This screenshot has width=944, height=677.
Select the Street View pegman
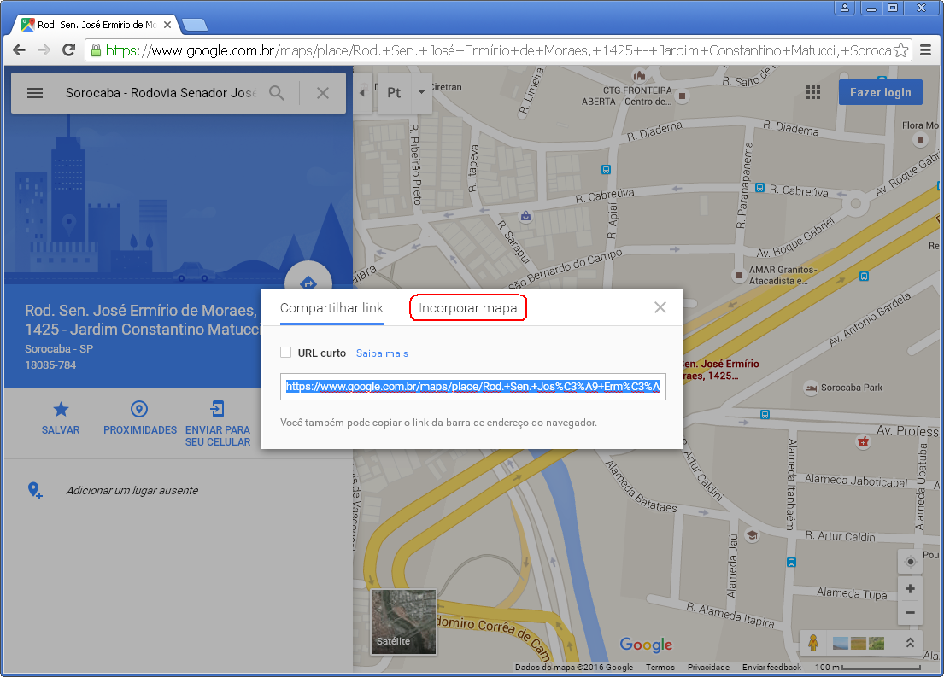[x=813, y=643]
